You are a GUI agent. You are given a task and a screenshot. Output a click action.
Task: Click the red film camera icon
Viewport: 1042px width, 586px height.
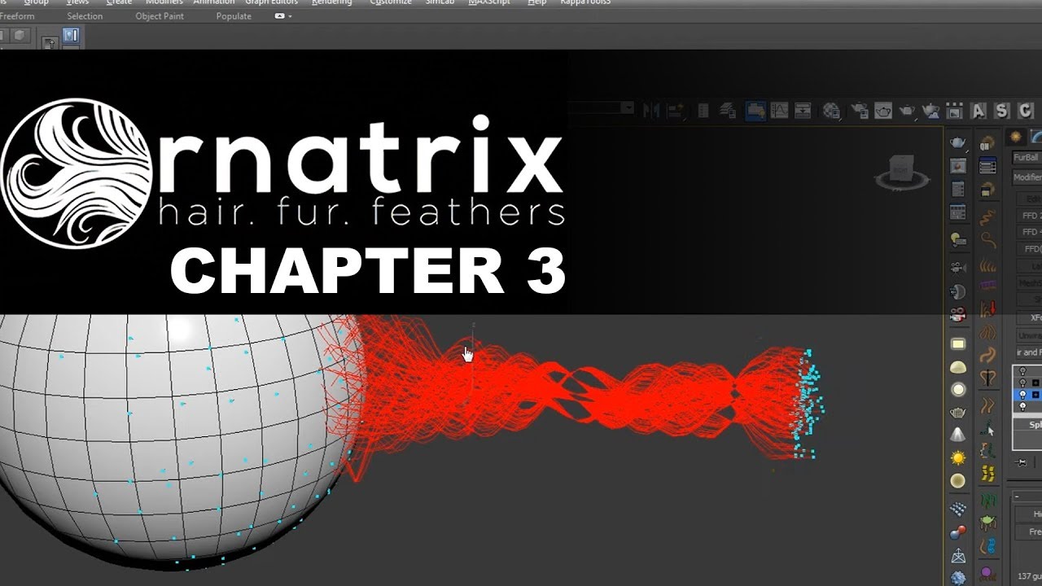click(x=958, y=313)
